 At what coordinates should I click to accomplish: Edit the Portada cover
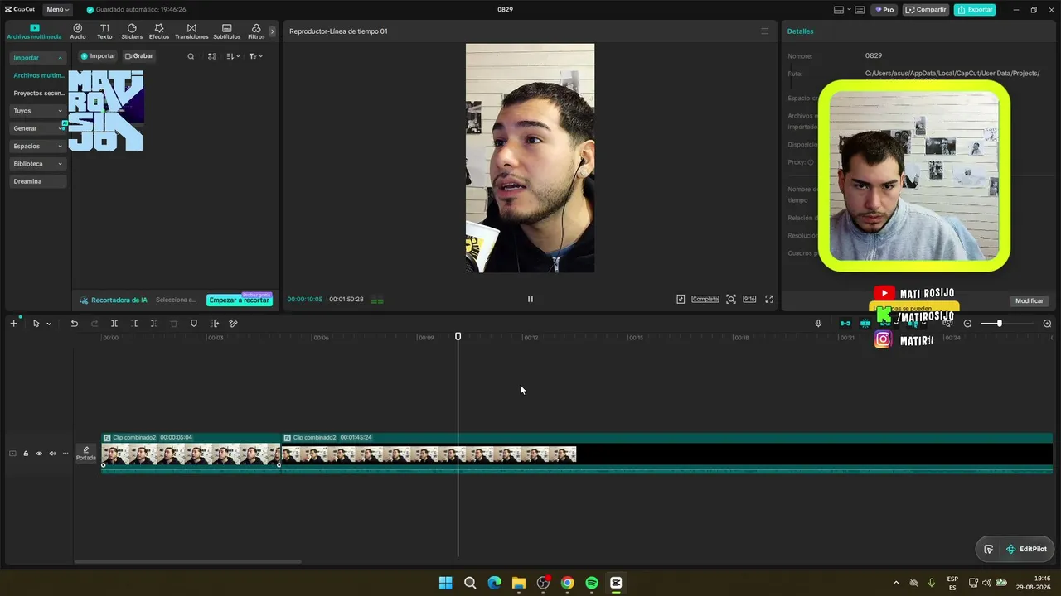(x=86, y=454)
